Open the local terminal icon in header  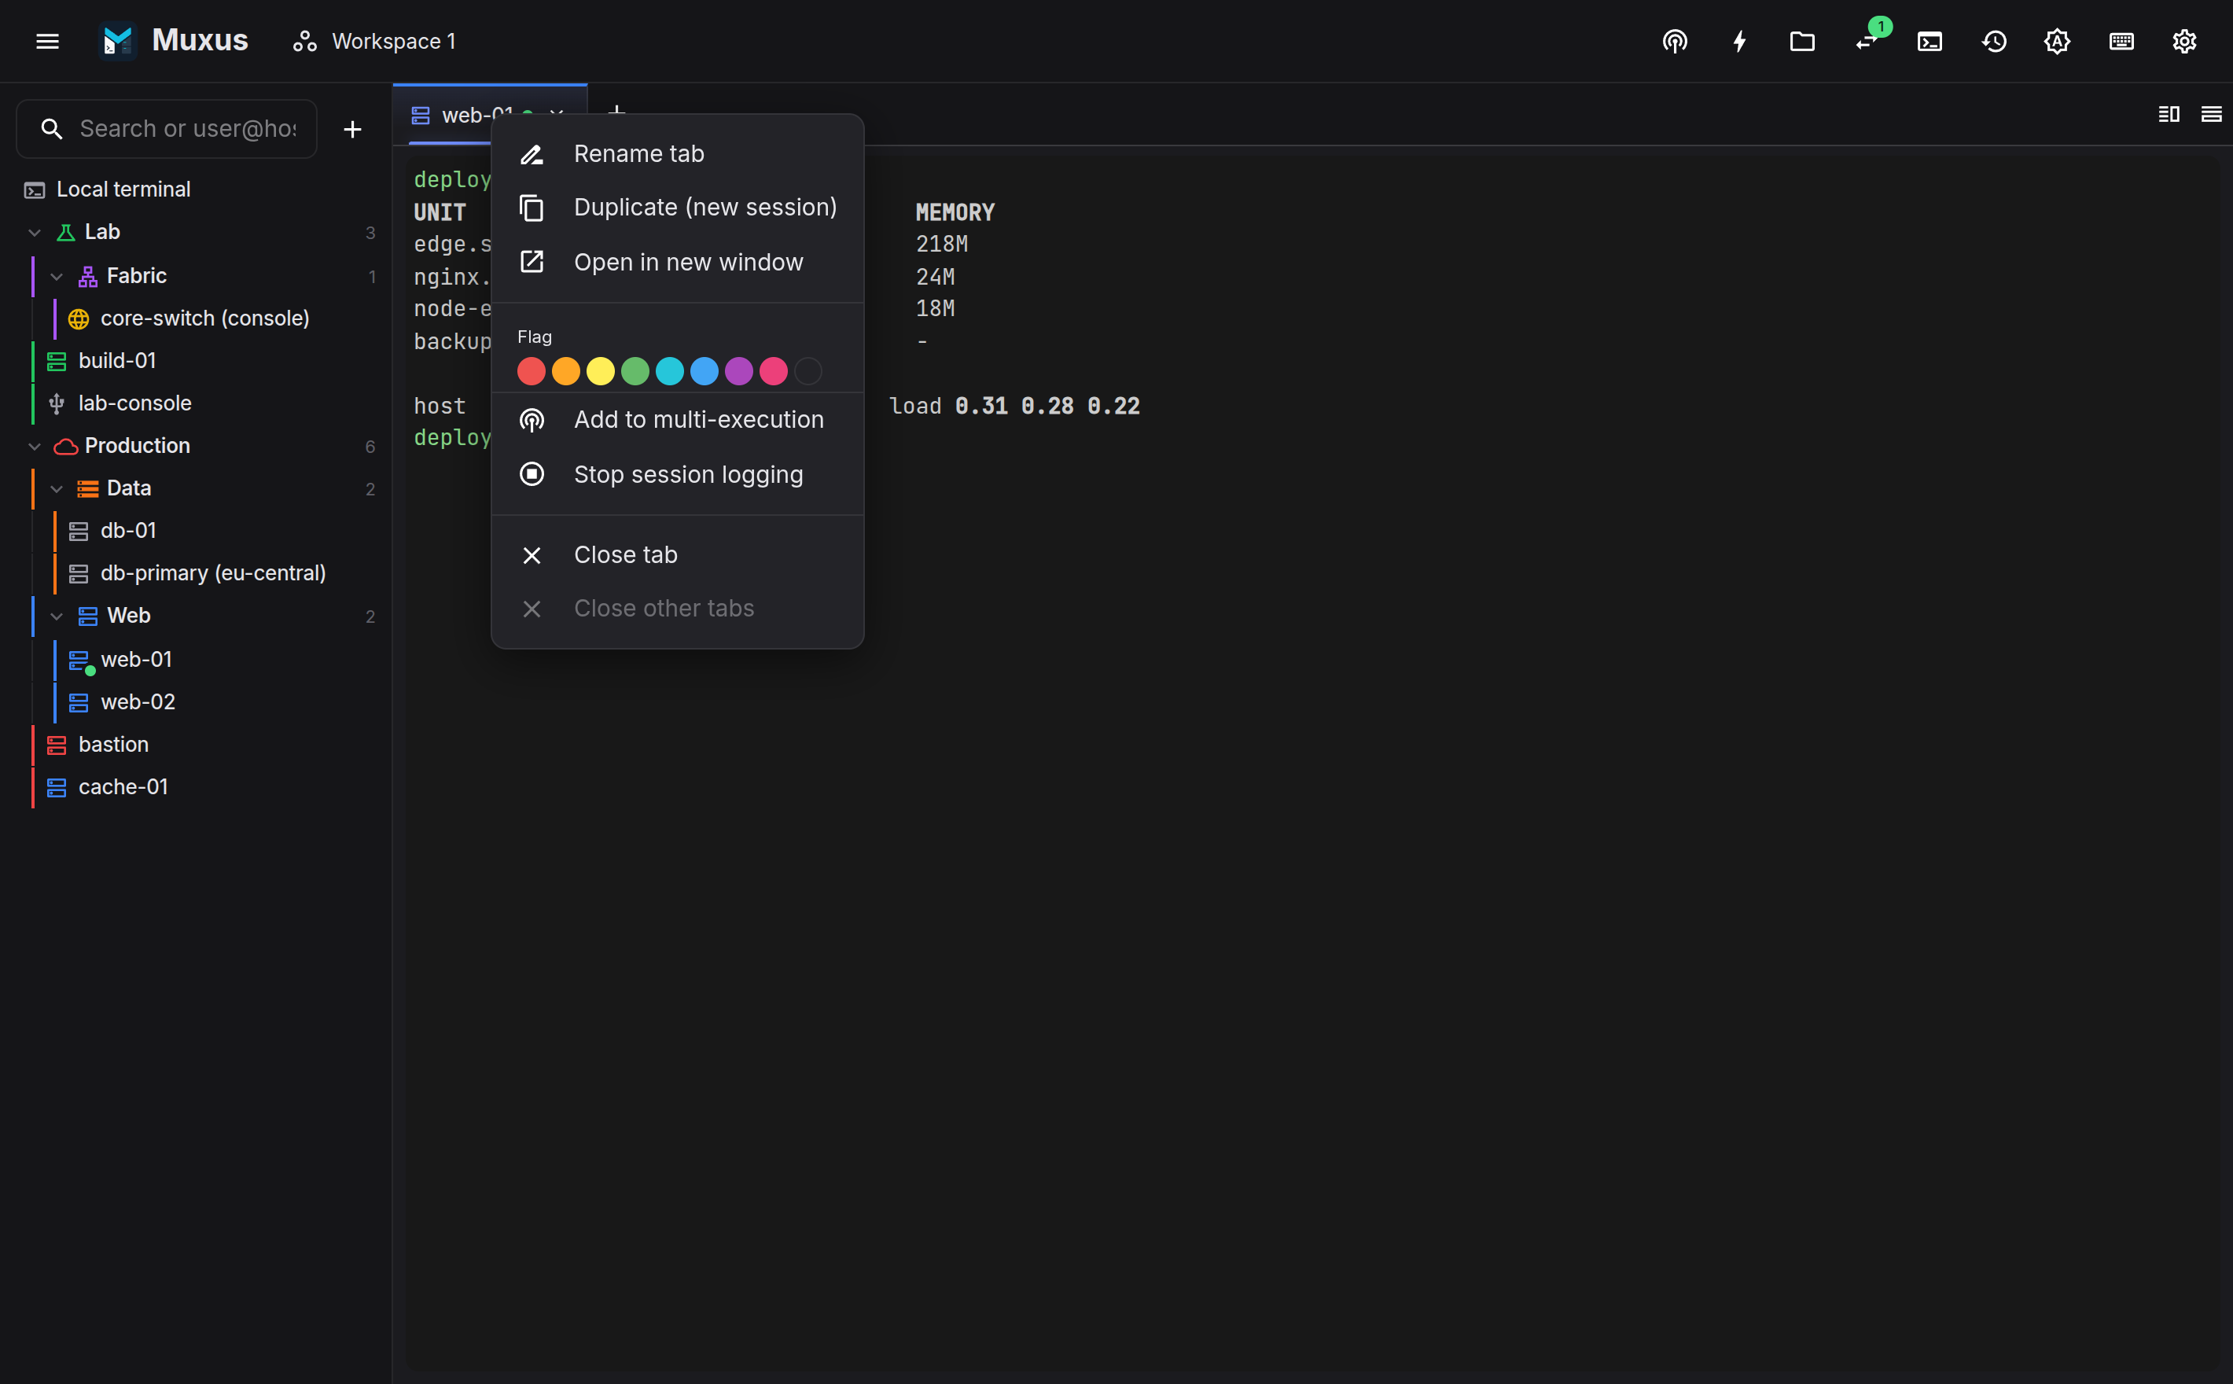(x=1930, y=41)
